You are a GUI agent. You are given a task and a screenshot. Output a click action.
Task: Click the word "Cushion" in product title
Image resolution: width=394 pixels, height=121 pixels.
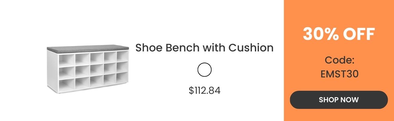coord(251,48)
